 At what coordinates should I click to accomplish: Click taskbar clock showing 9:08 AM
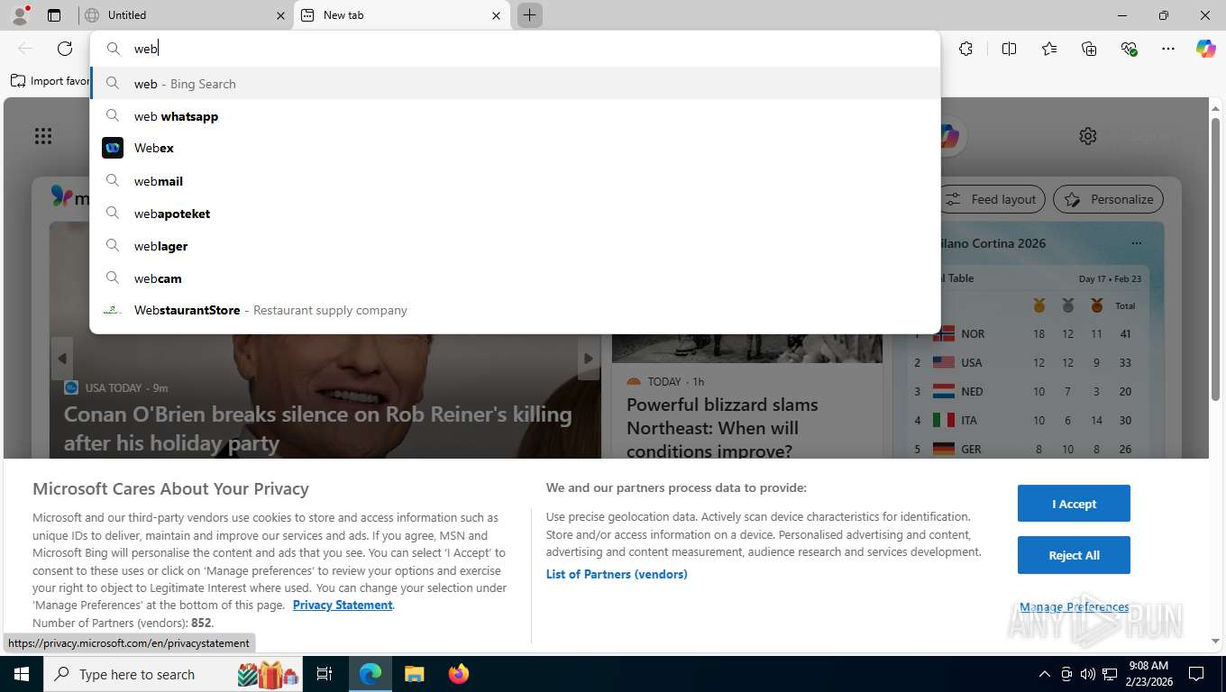click(x=1148, y=674)
